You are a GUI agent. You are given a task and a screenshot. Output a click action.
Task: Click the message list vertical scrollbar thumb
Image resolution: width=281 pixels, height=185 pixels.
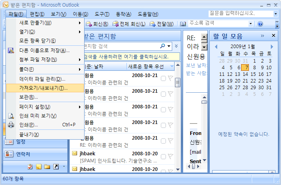[x=178, y=83]
